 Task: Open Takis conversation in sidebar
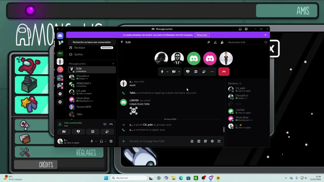92,114
